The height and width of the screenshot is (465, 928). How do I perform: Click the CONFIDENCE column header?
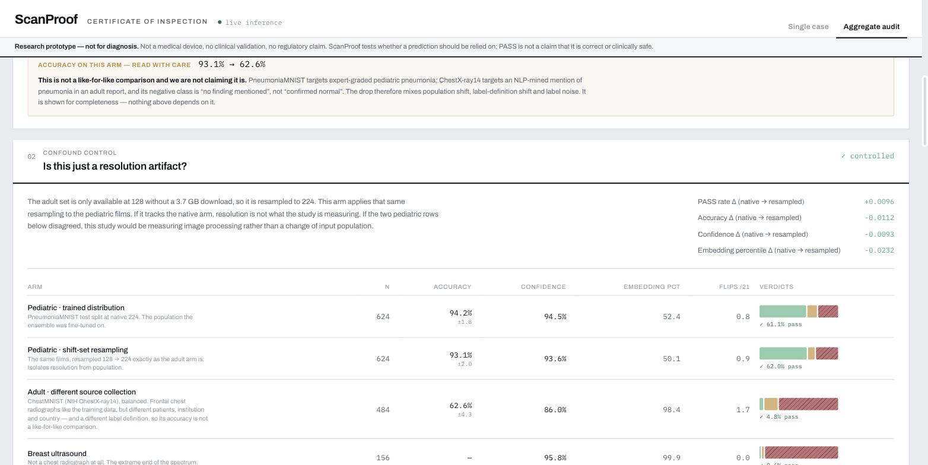[x=543, y=287]
